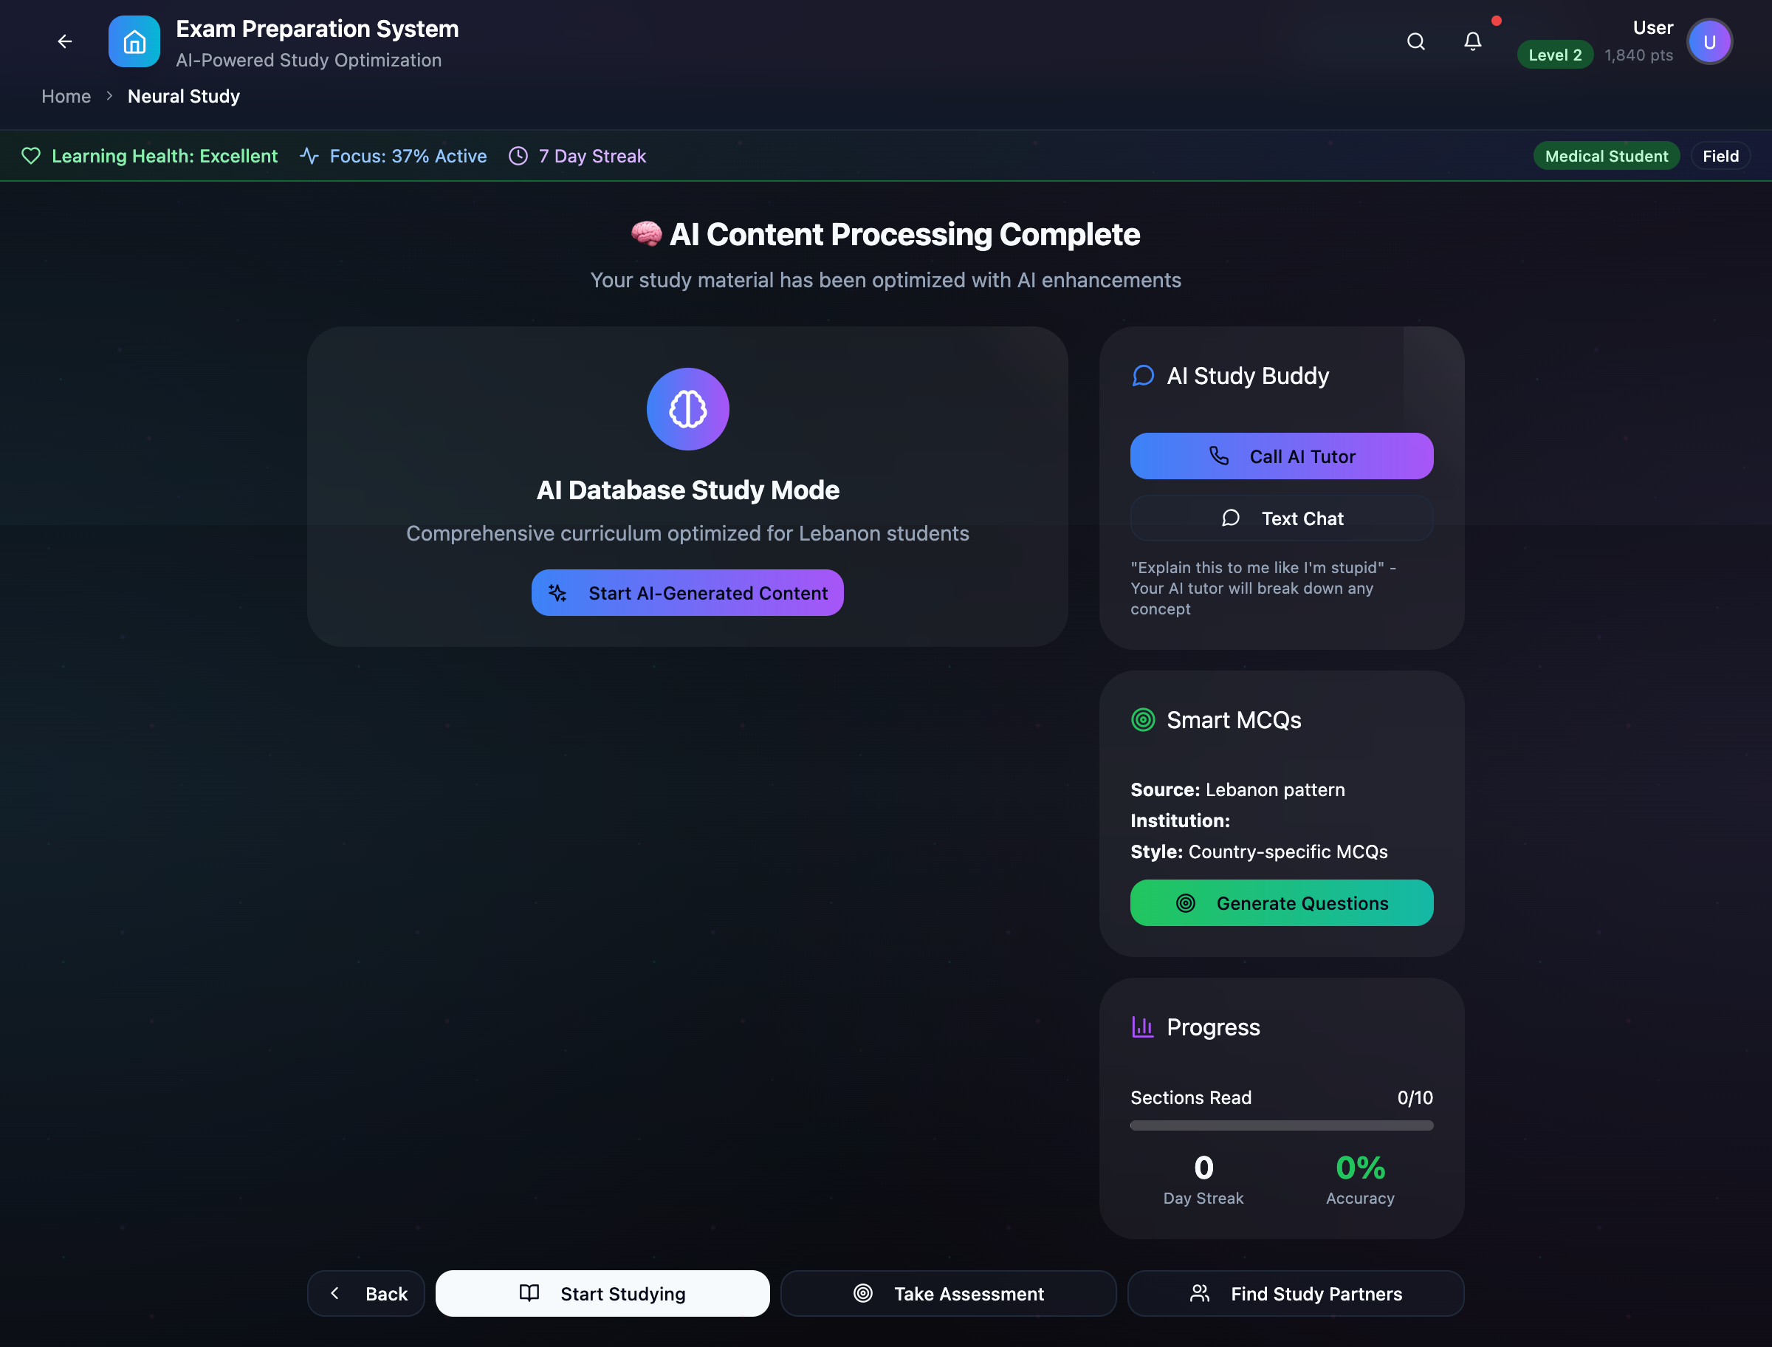1772x1347 pixels.
Task: Click Smart MCQs target icon
Action: (x=1142, y=719)
